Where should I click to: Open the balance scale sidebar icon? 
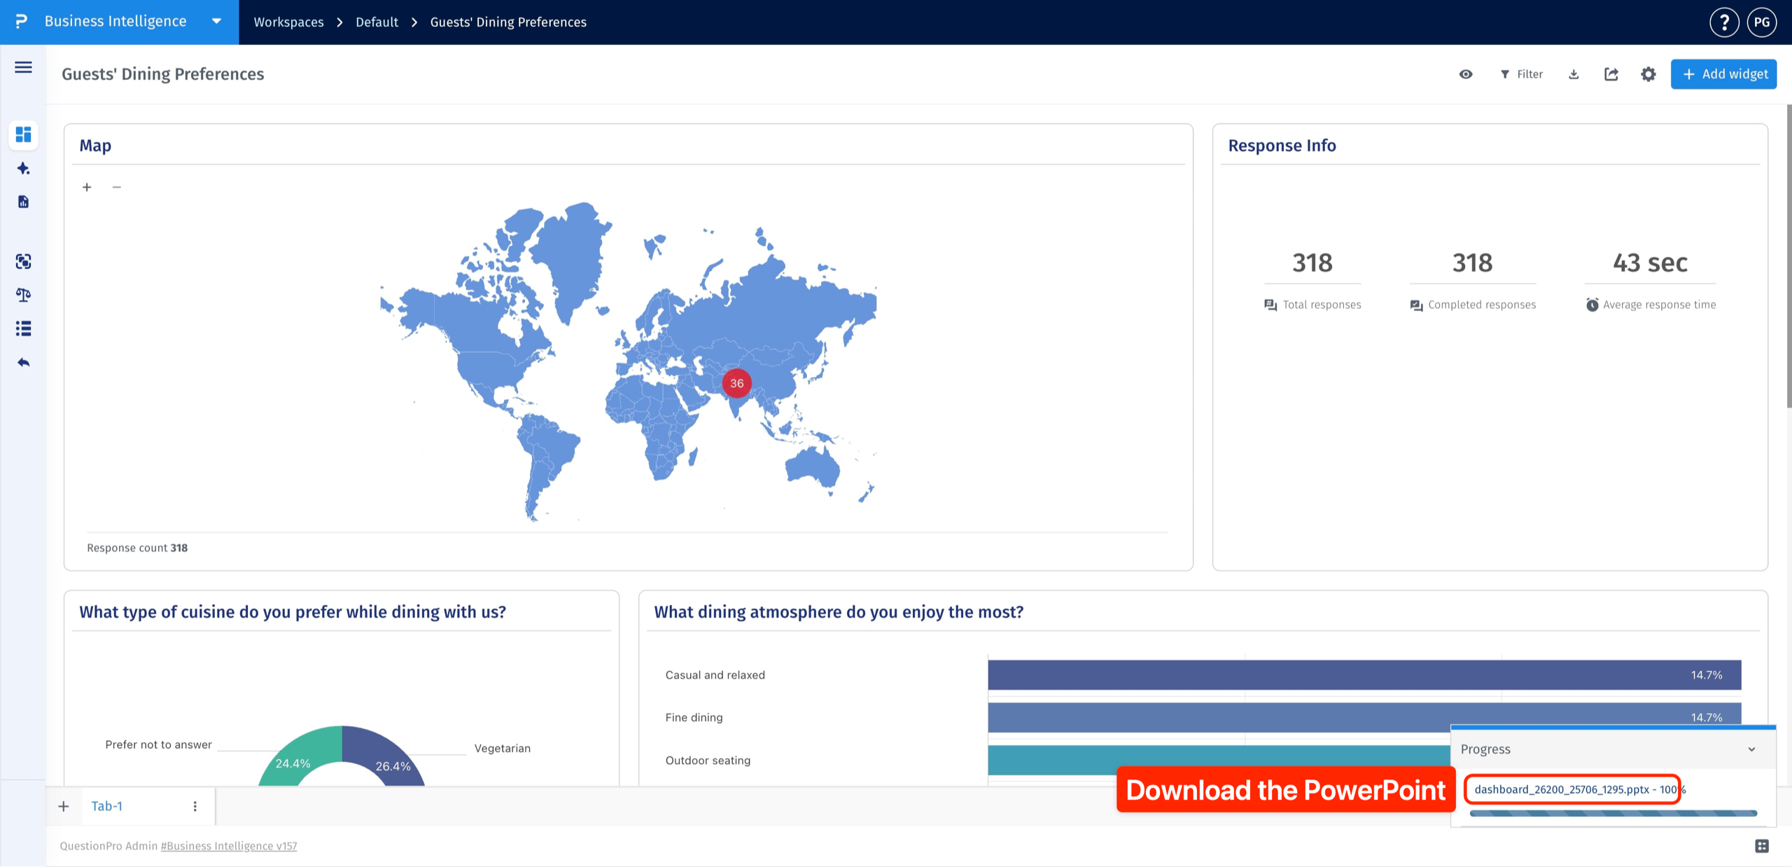(23, 295)
